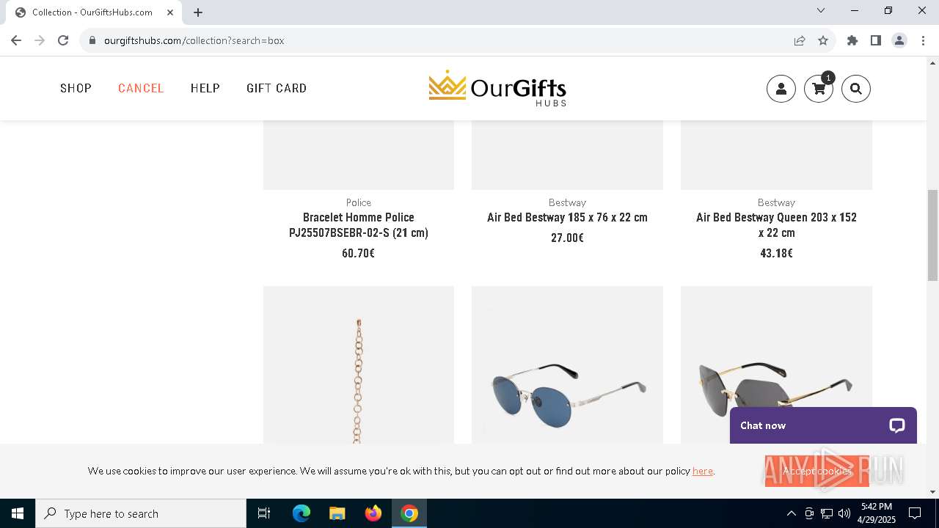This screenshot has width=939, height=528.
Task: Toggle the Chrome side panel
Action: click(x=875, y=40)
